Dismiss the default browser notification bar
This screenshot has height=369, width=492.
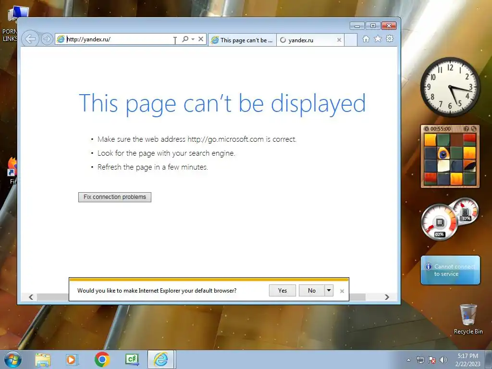click(x=342, y=291)
